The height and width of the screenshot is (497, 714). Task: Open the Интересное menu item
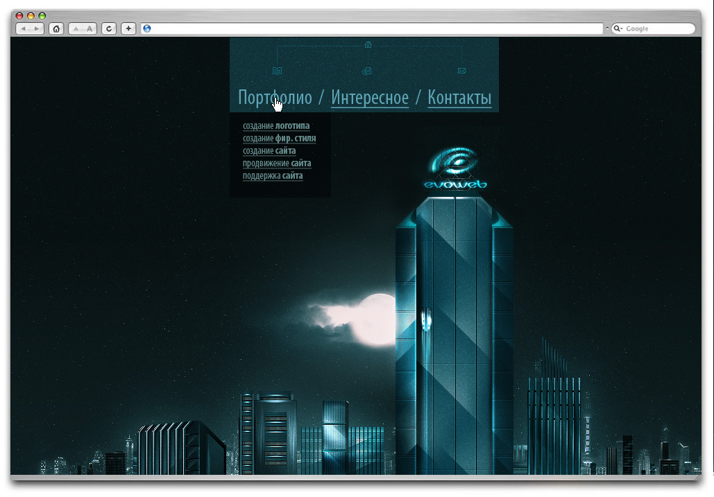tap(370, 98)
